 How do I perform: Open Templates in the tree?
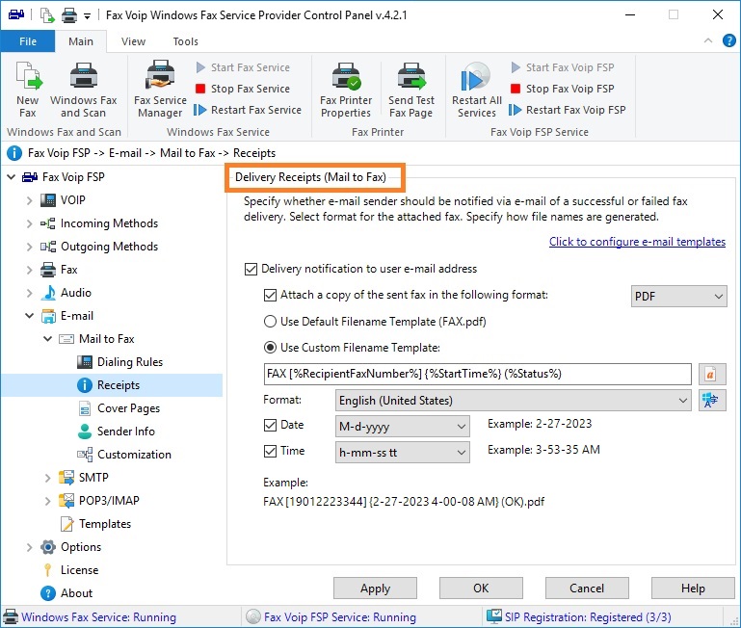click(104, 524)
